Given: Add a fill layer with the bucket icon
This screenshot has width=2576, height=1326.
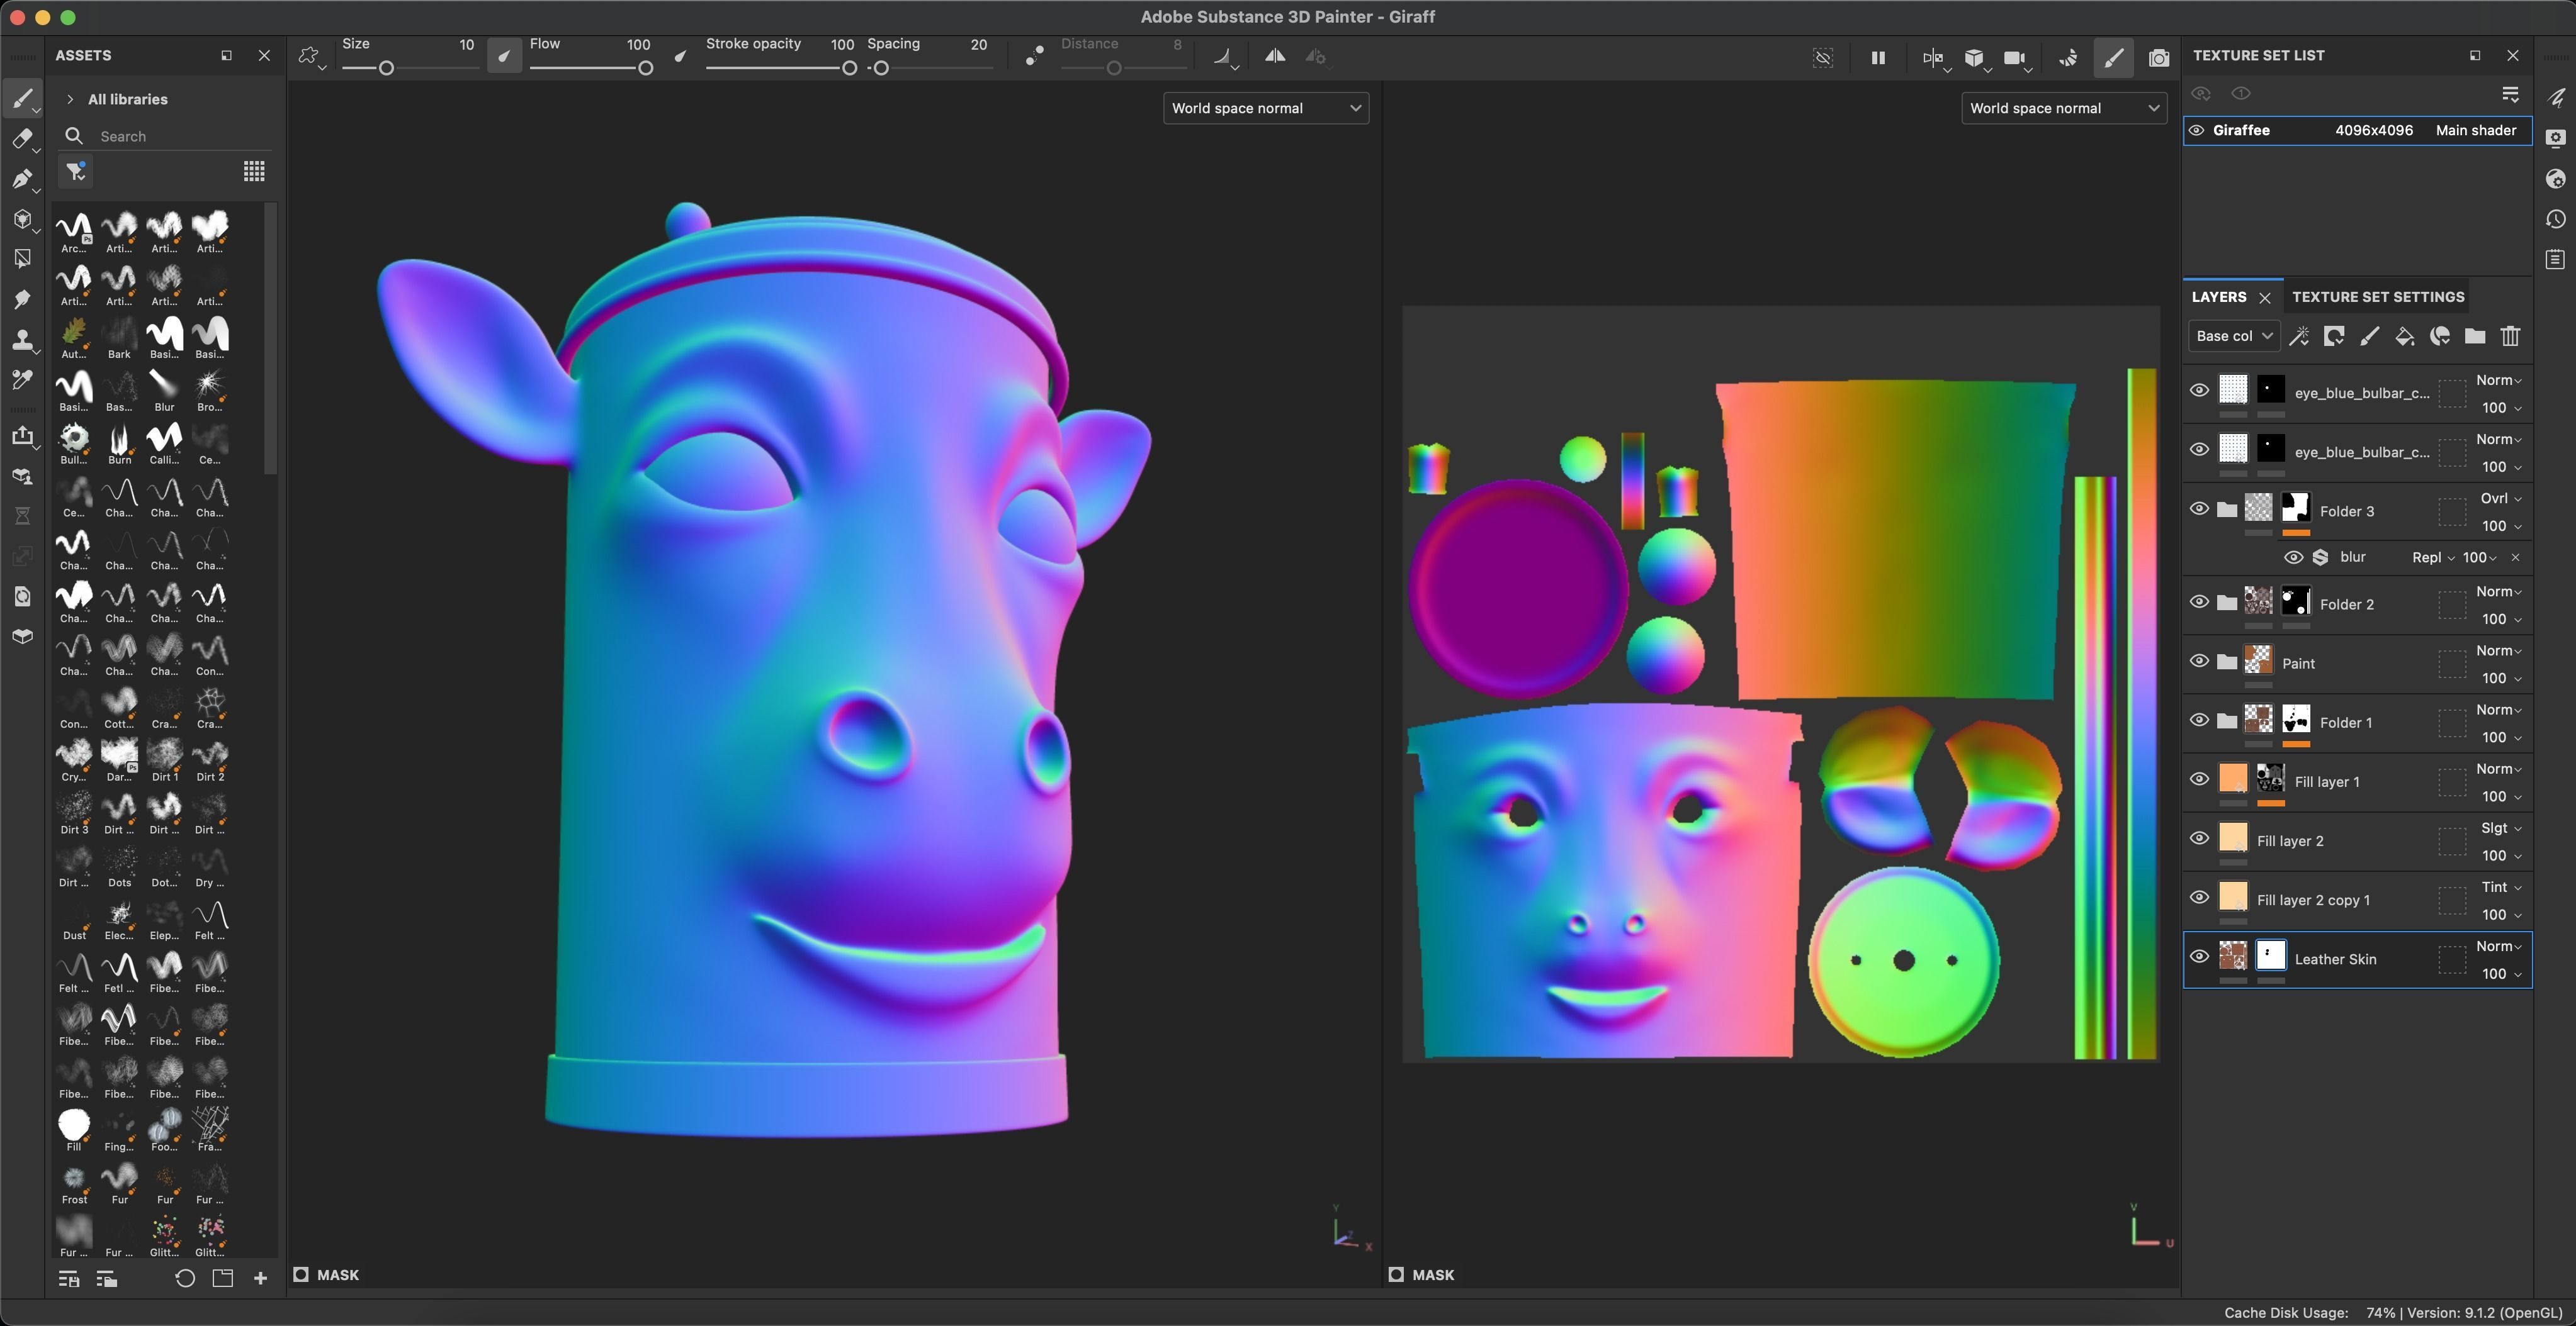Looking at the screenshot, I should point(2405,337).
